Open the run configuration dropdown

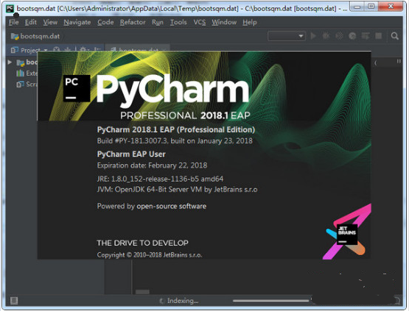[x=287, y=36]
